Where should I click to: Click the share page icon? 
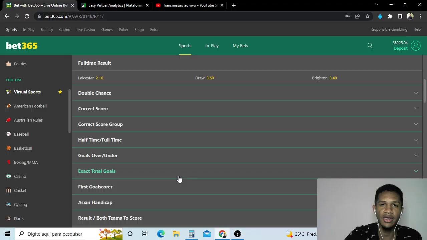(x=358, y=16)
